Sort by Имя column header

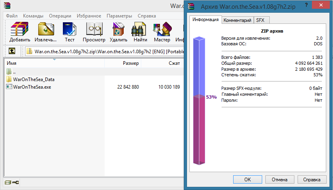point(55,63)
